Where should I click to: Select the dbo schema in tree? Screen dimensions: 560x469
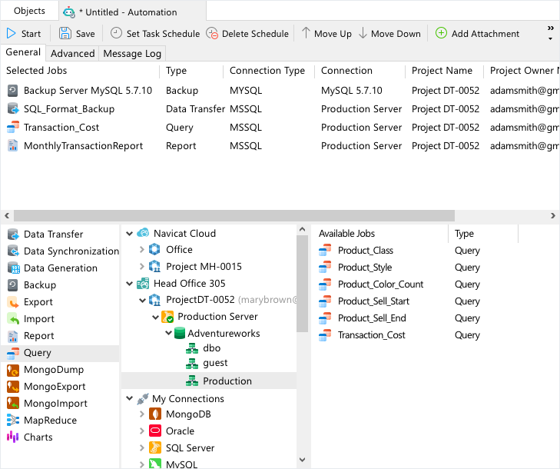(211, 348)
